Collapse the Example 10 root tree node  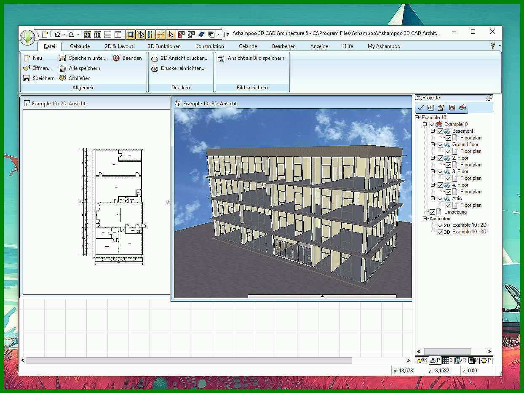(x=417, y=118)
